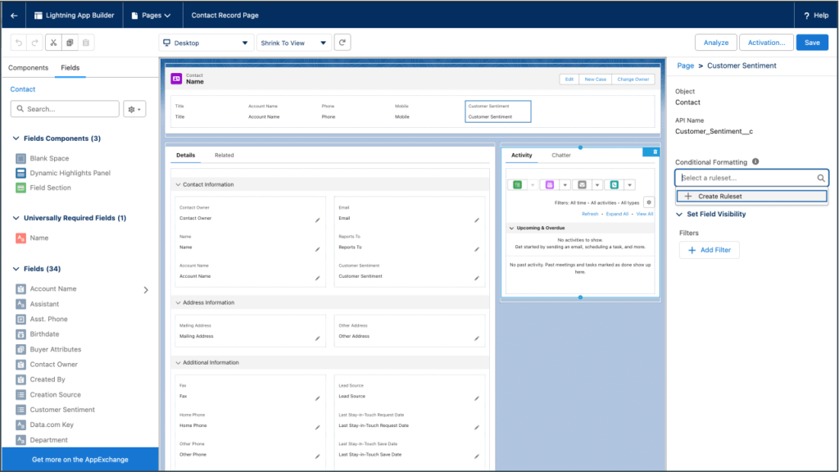Expand the Account Name field chevron
Viewport: 839px width, 472px height.
coord(146,290)
